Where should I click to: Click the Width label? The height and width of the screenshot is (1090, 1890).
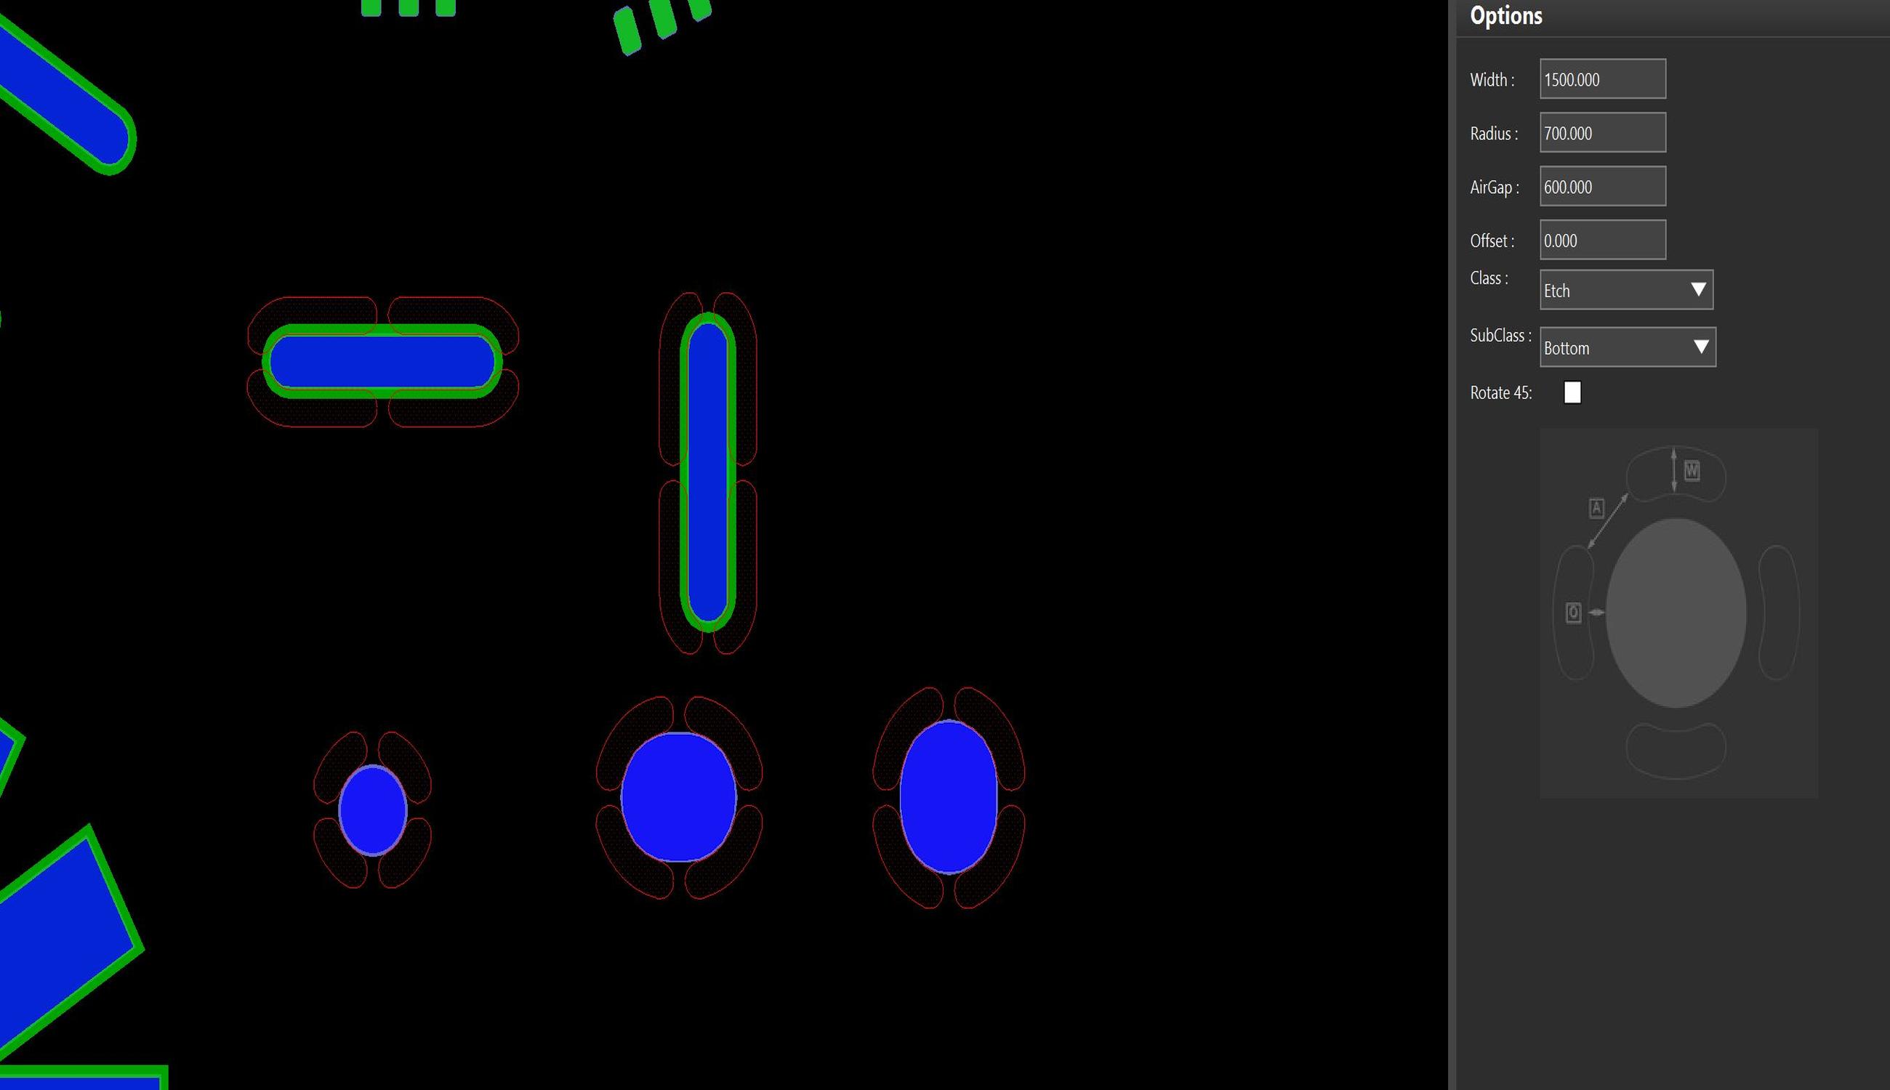[x=1492, y=79]
